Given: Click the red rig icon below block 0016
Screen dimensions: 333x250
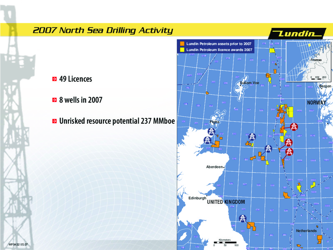Looking at the screenshot, I should pos(288,142).
